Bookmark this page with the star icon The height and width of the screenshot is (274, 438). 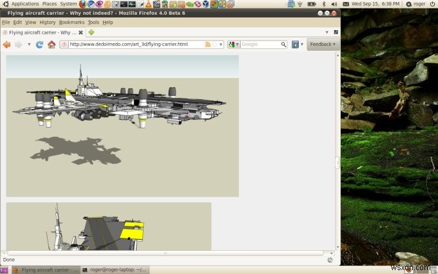coord(215,44)
